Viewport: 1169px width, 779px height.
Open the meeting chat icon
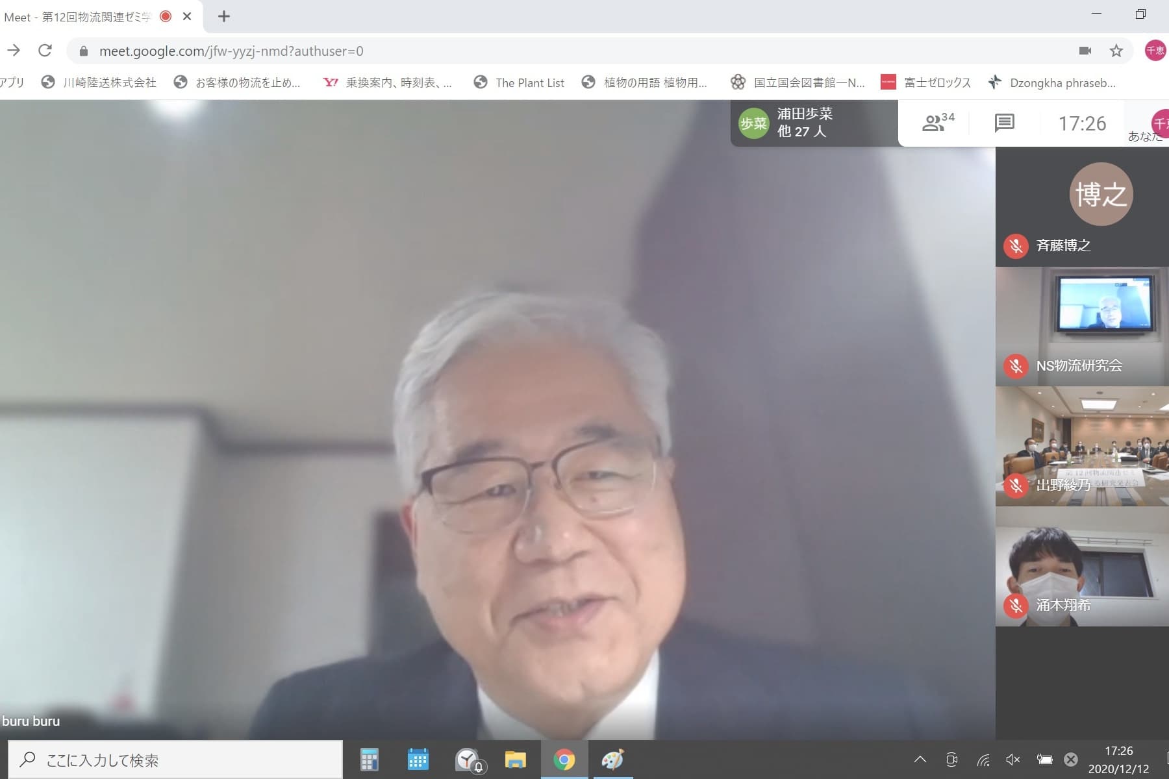point(1004,123)
